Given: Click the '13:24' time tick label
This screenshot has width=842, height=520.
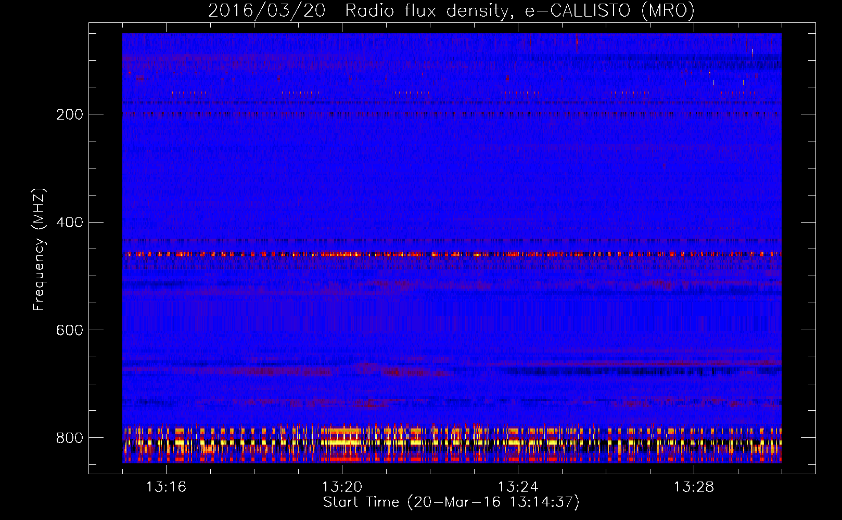Looking at the screenshot, I should tap(518, 487).
